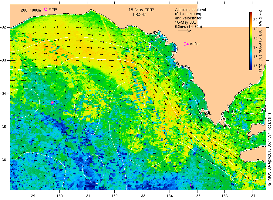Click the '0.5m/s (1kt 24h)' label
273x200 pixels.
coord(189,27)
